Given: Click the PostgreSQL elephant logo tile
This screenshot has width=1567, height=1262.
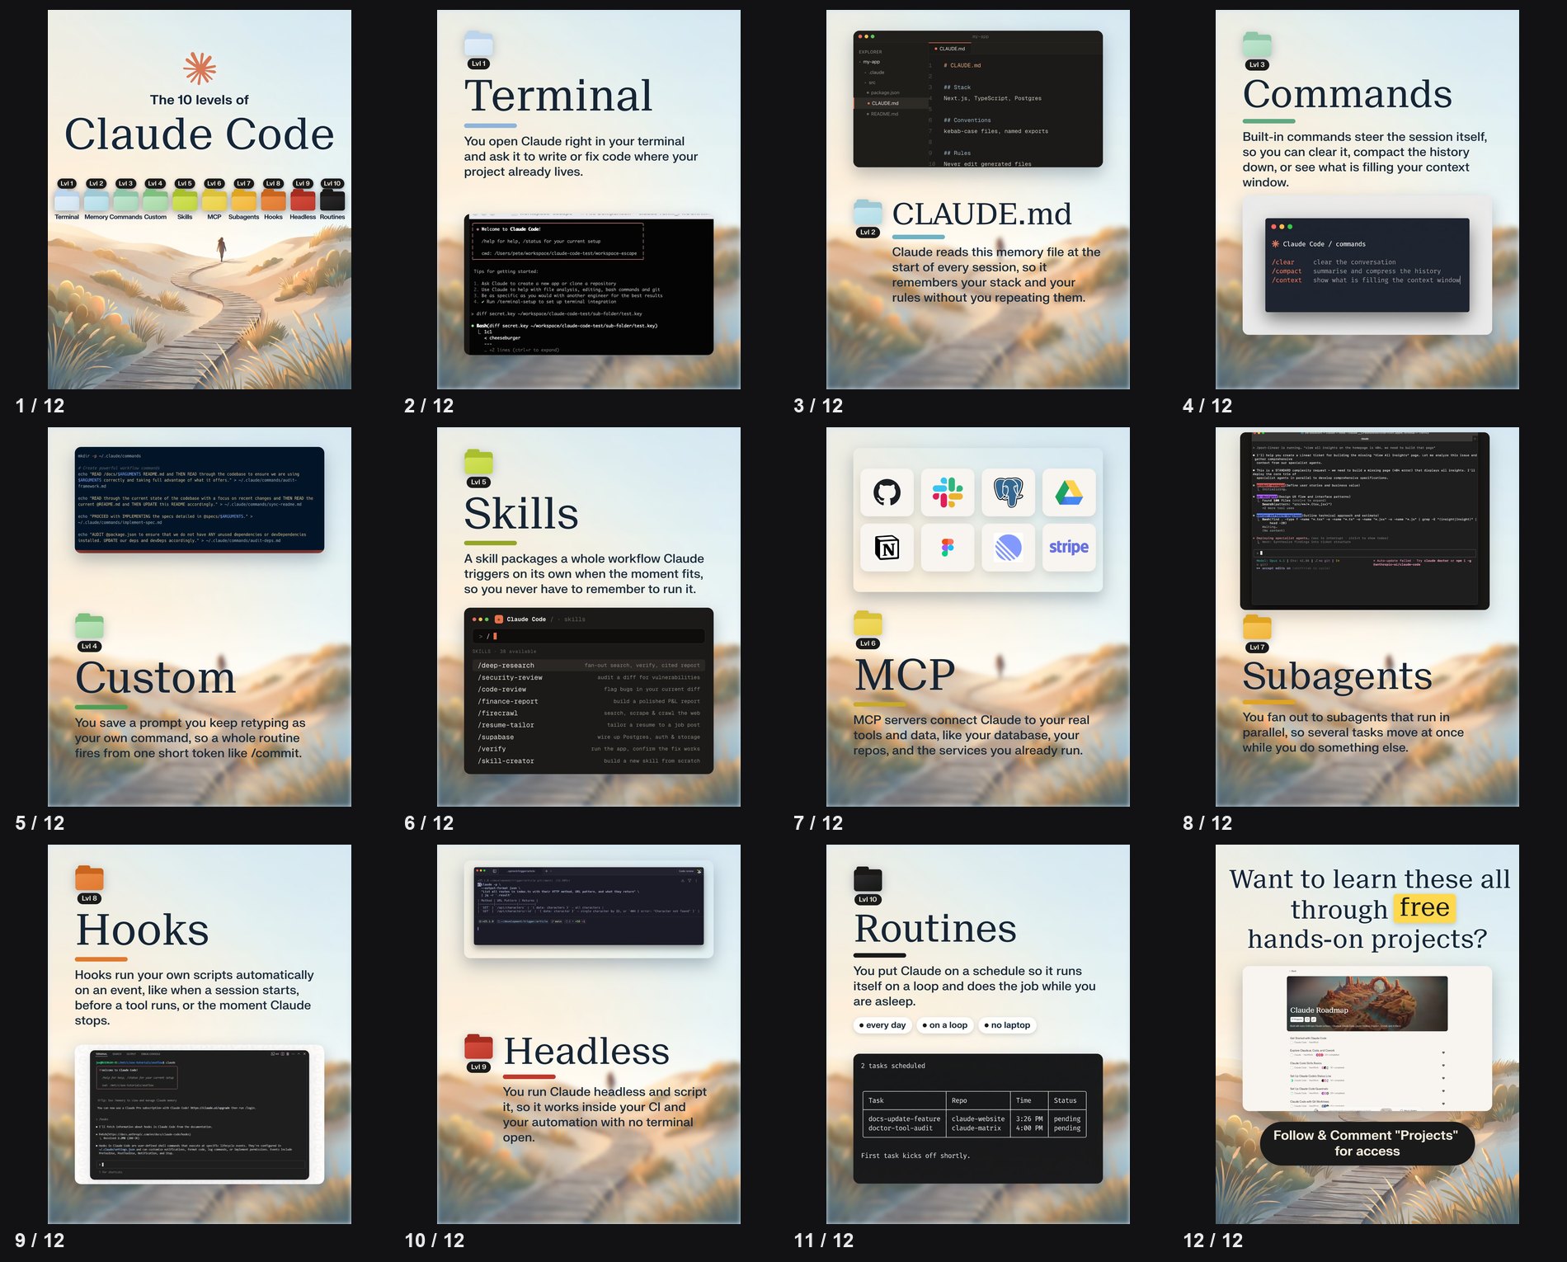Looking at the screenshot, I should pyautogui.click(x=1009, y=492).
